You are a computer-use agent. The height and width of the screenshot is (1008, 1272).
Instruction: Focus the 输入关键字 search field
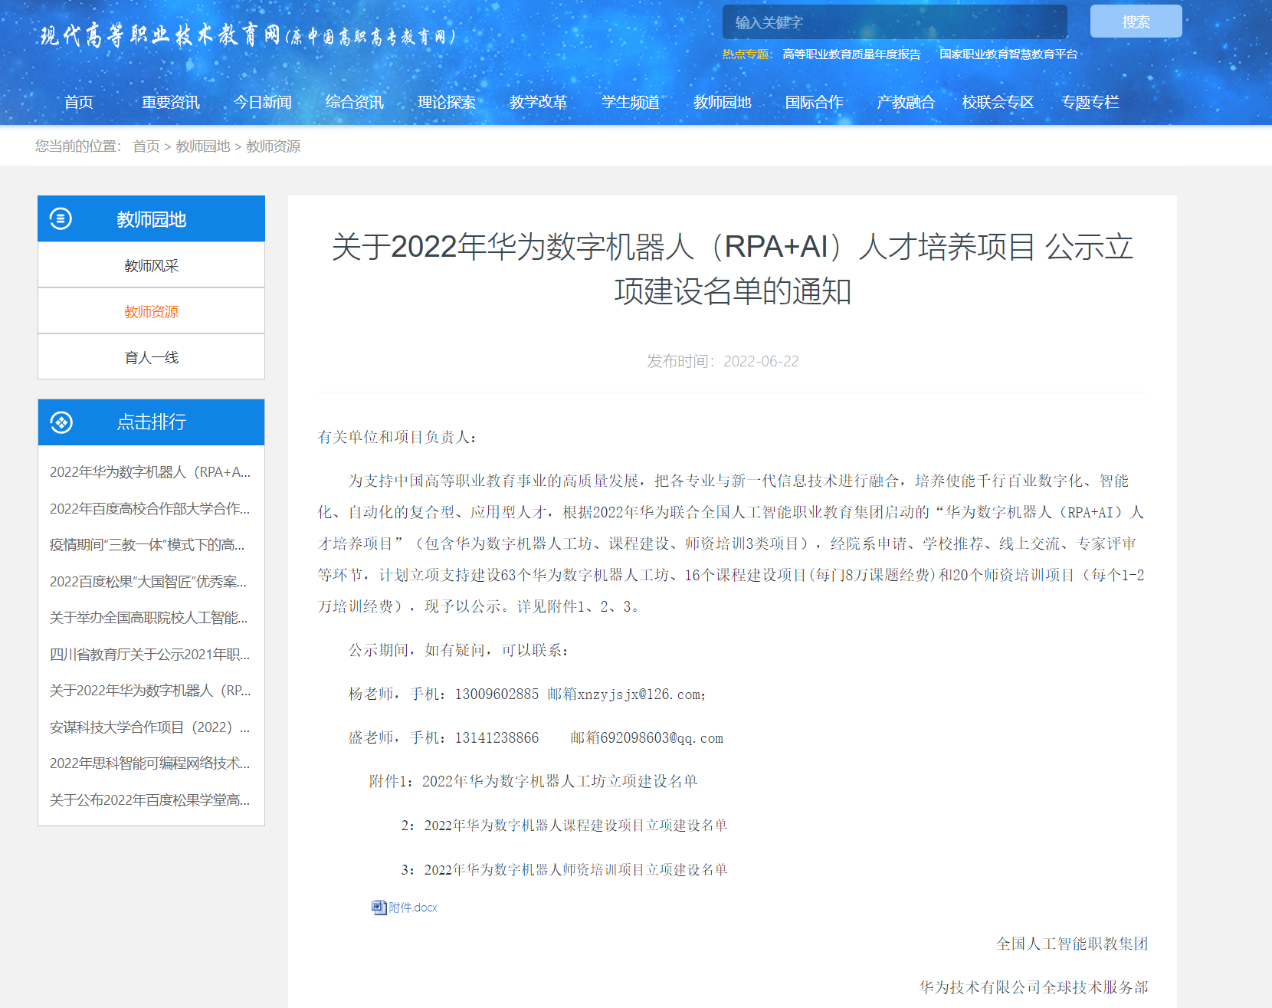tap(895, 22)
